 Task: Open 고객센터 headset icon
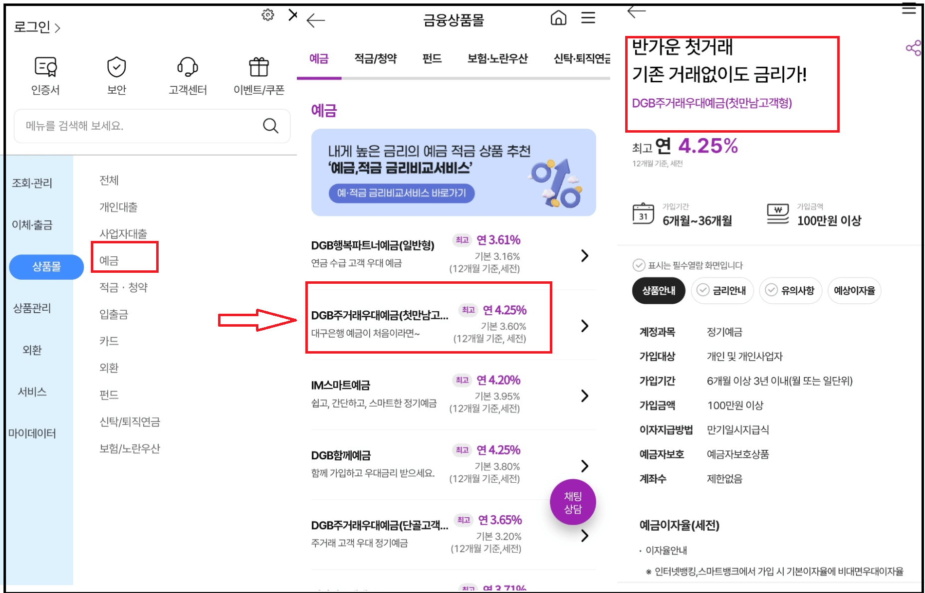187,67
